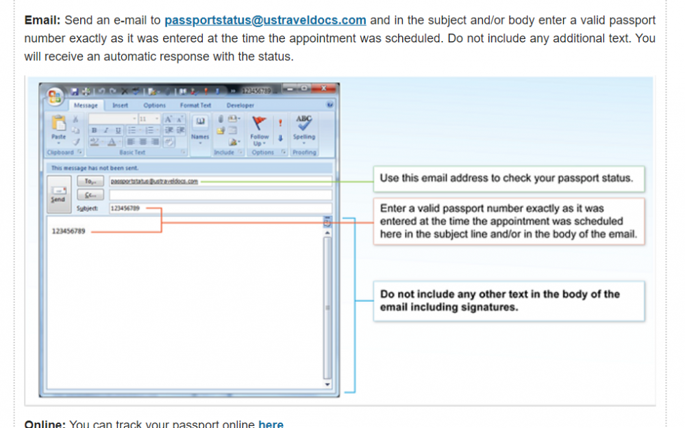Click the Subject field showing 123456789
Viewport: 685px width, 428px height.
coord(221,209)
